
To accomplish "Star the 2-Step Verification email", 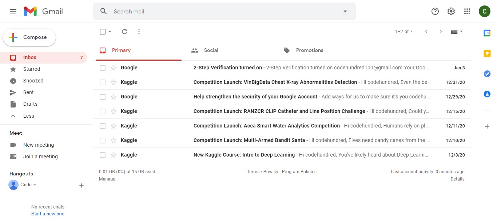I will 114,68.
